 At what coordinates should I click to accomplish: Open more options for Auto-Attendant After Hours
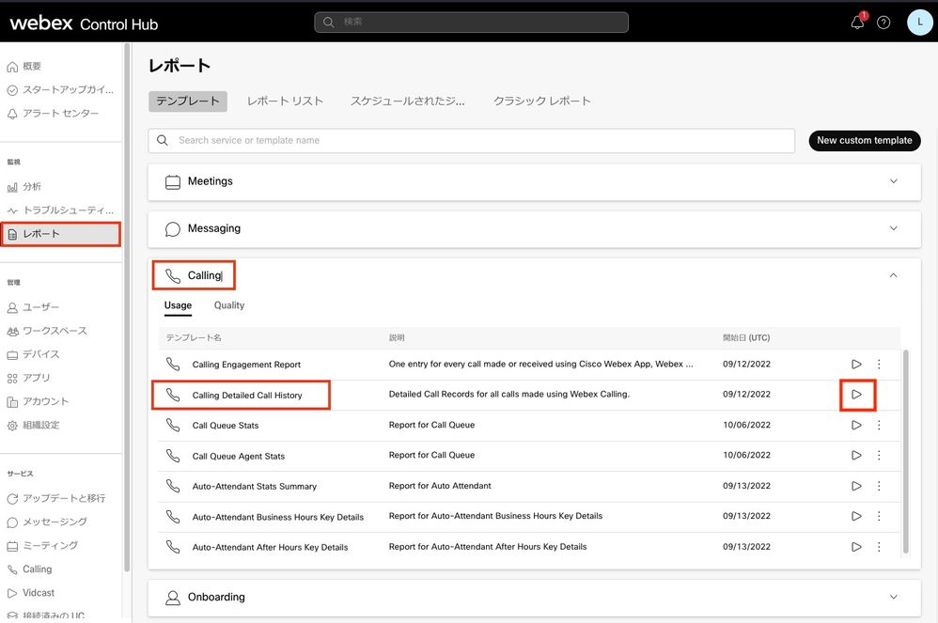879,547
